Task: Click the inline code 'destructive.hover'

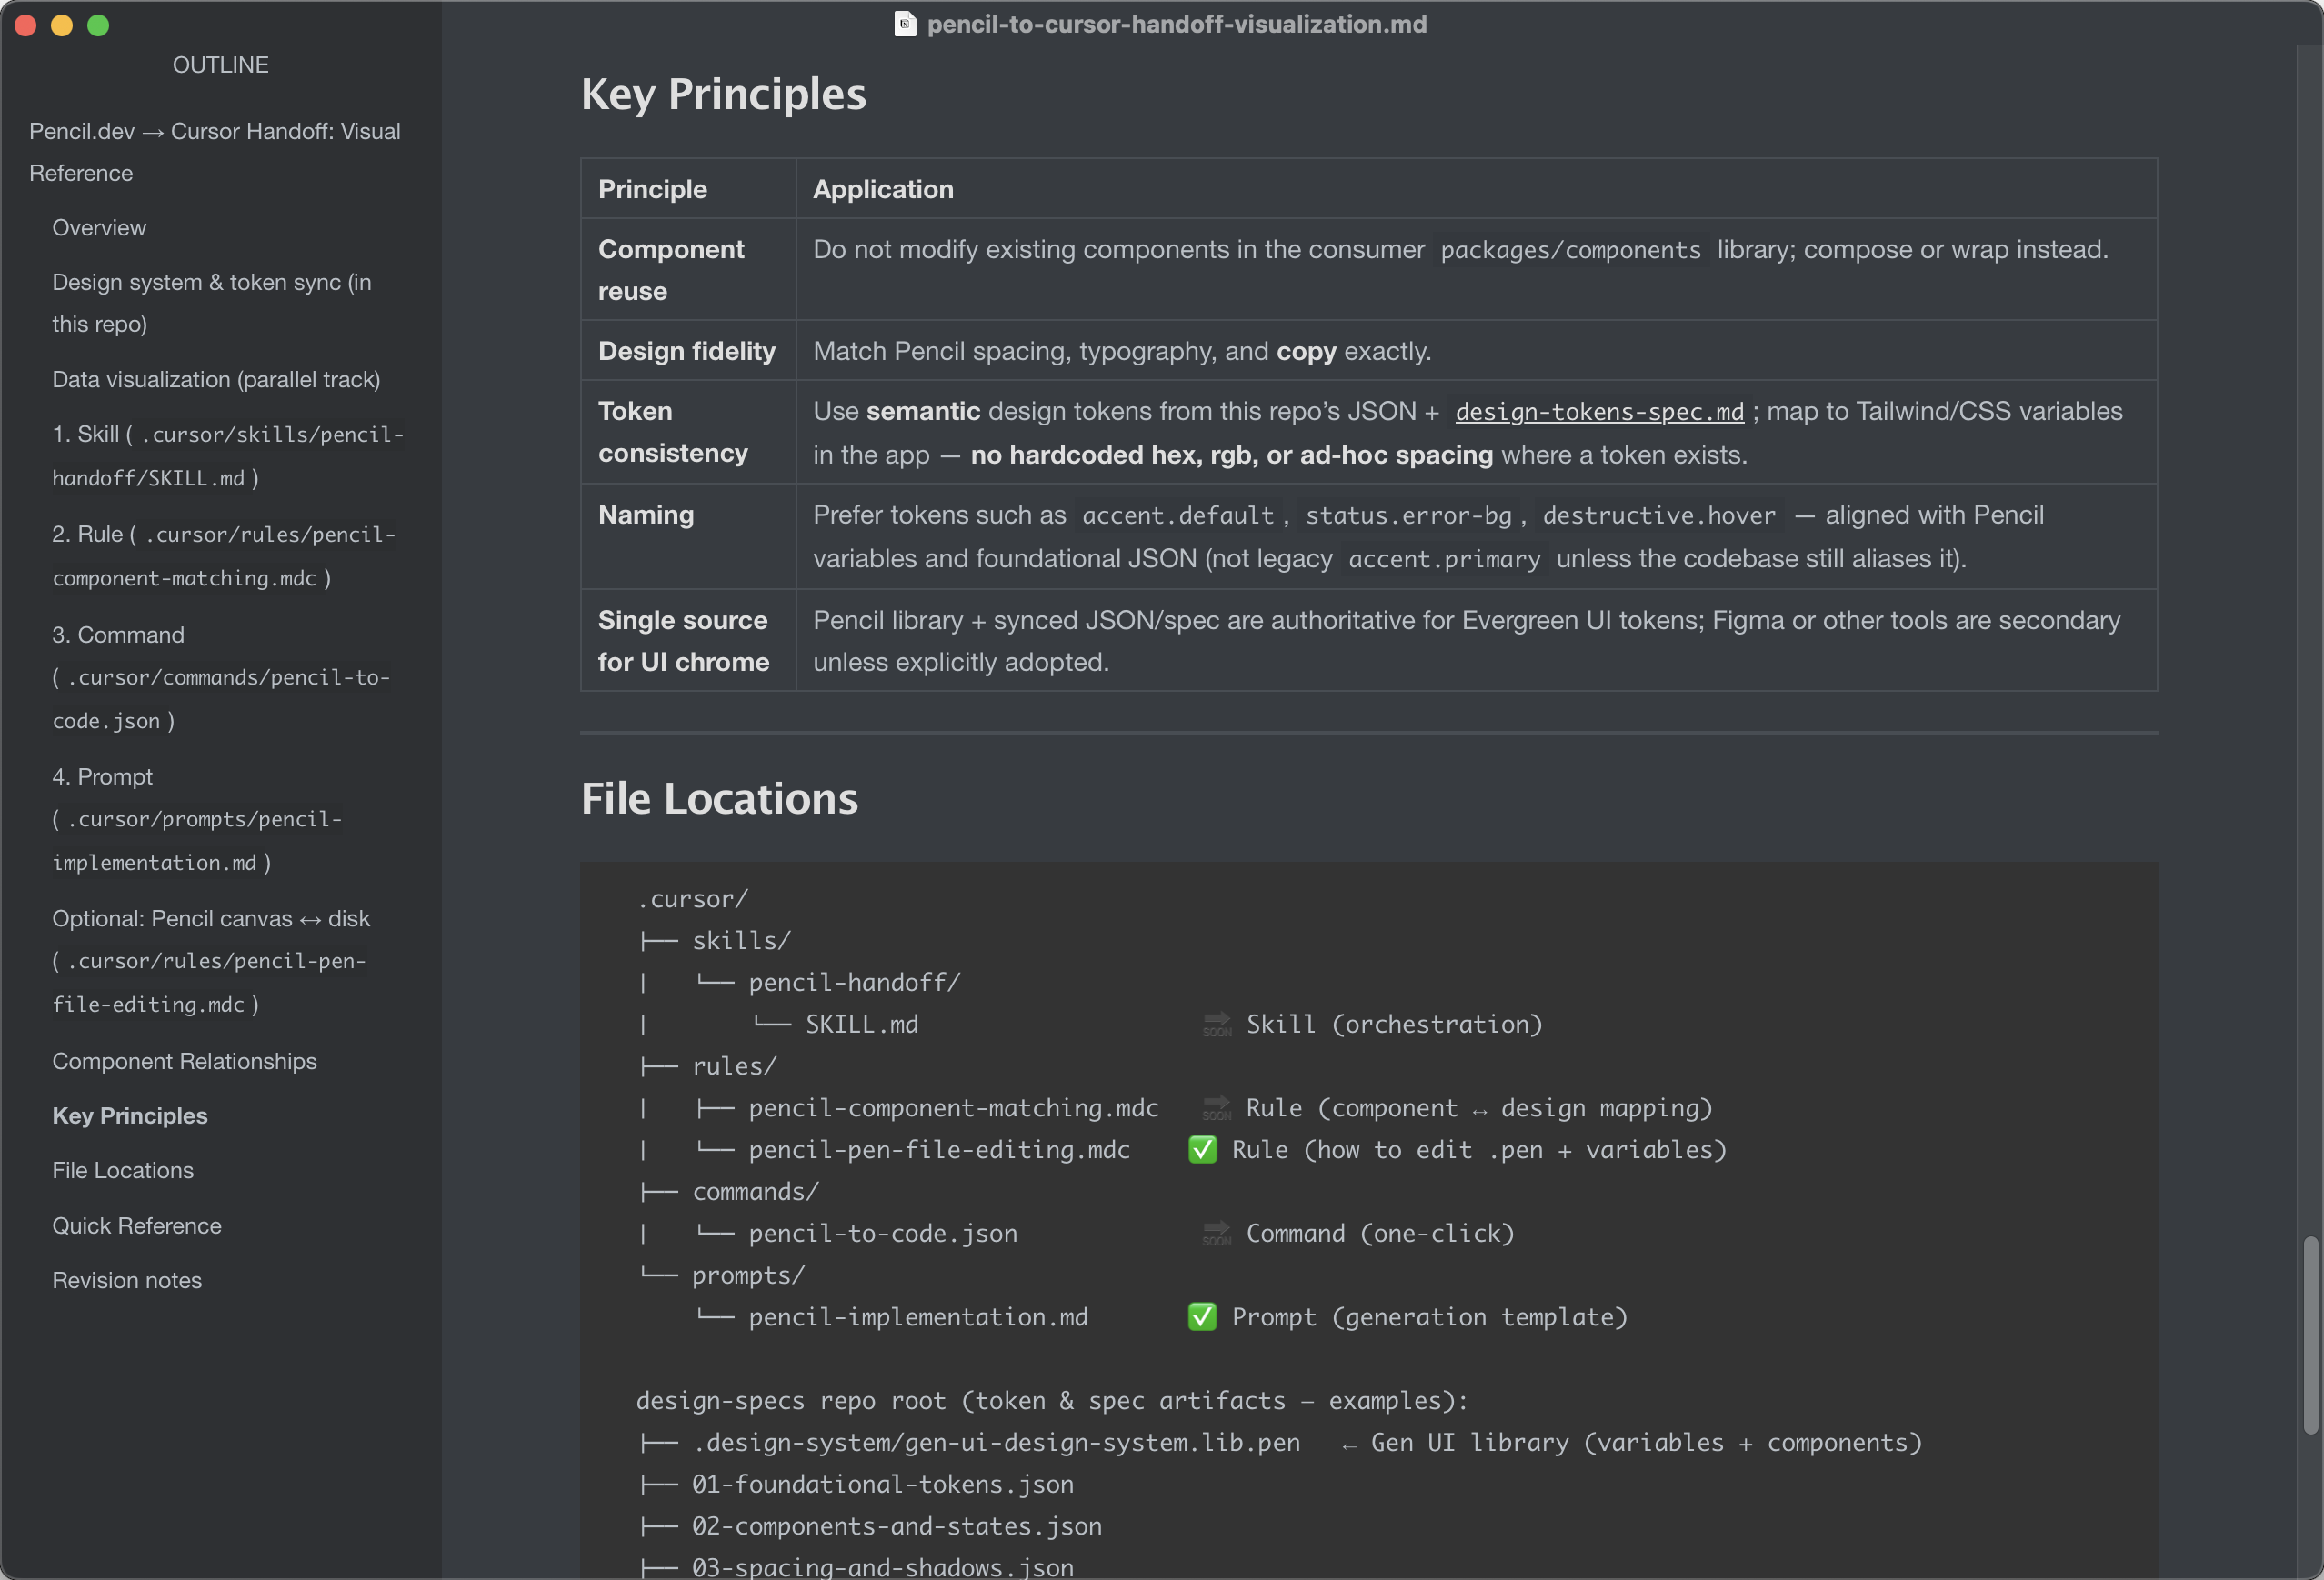Action: [x=1659, y=515]
